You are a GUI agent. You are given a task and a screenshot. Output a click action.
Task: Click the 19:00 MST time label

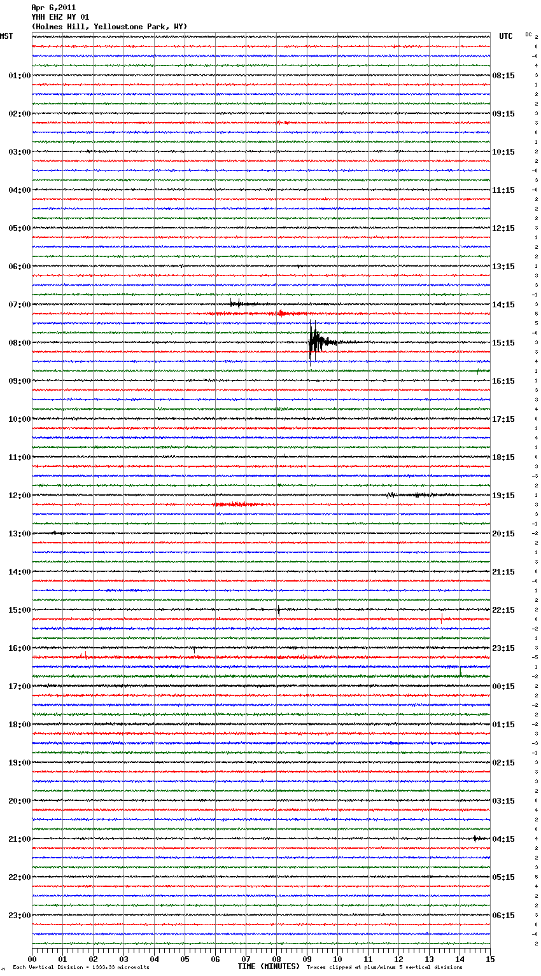(x=20, y=763)
